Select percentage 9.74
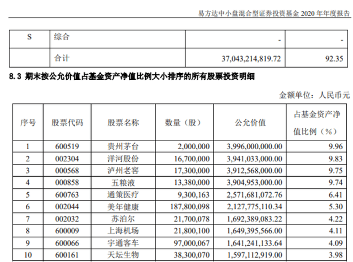The width and height of the screenshot is (353, 262). [336, 182]
